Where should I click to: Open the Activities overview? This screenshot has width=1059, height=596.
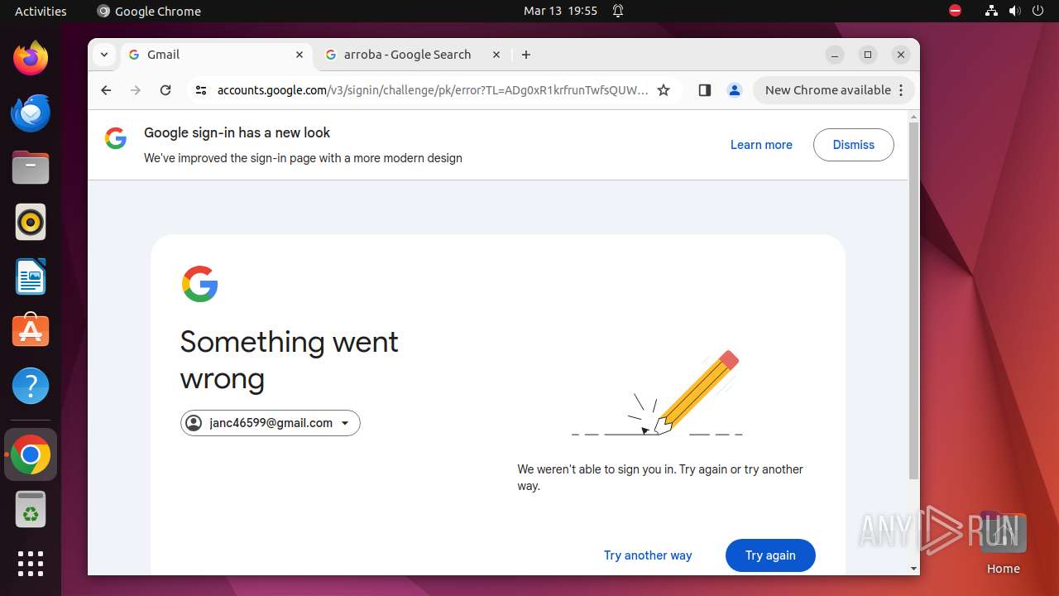pos(41,11)
